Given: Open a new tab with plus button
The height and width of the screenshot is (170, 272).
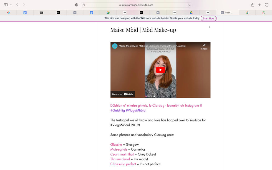Looking at the screenshot, I should 259,5.
